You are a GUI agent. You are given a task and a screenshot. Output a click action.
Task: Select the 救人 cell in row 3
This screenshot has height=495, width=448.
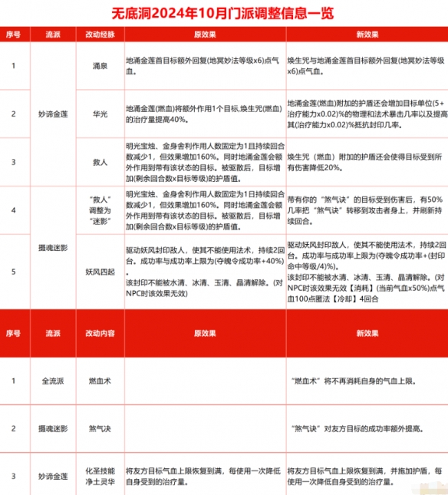100,162
